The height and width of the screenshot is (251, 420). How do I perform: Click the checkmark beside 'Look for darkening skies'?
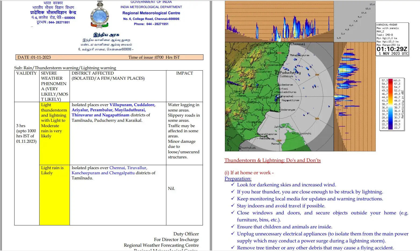(x=233, y=184)
